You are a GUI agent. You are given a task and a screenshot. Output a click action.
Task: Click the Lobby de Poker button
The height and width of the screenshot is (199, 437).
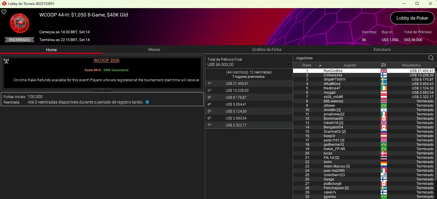[412, 18]
